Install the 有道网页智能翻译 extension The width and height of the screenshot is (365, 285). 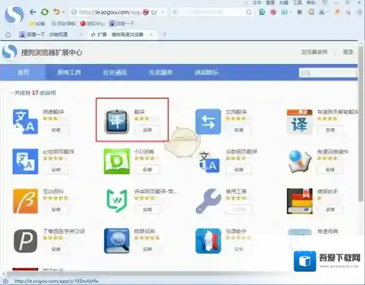tap(330, 130)
